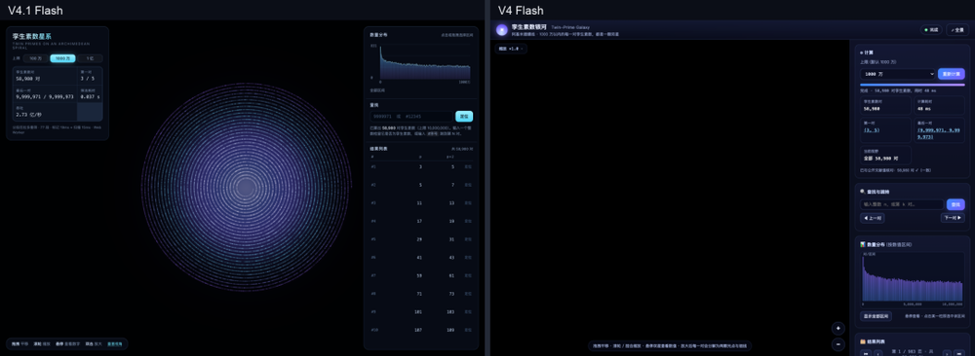Focus the 输入整数 search input field
This screenshot has height=356, width=975.
coord(902,204)
